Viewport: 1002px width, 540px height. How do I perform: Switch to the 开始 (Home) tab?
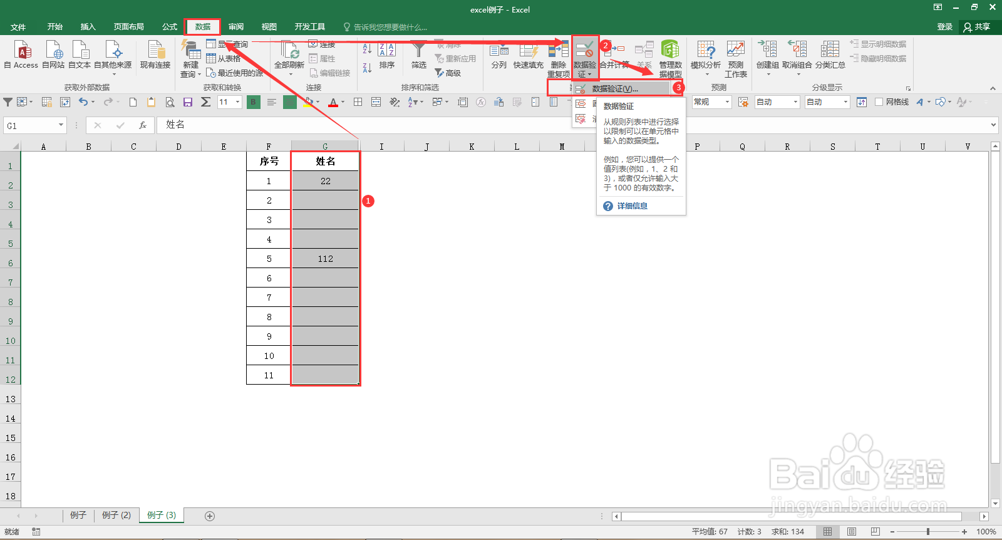tap(55, 27)
